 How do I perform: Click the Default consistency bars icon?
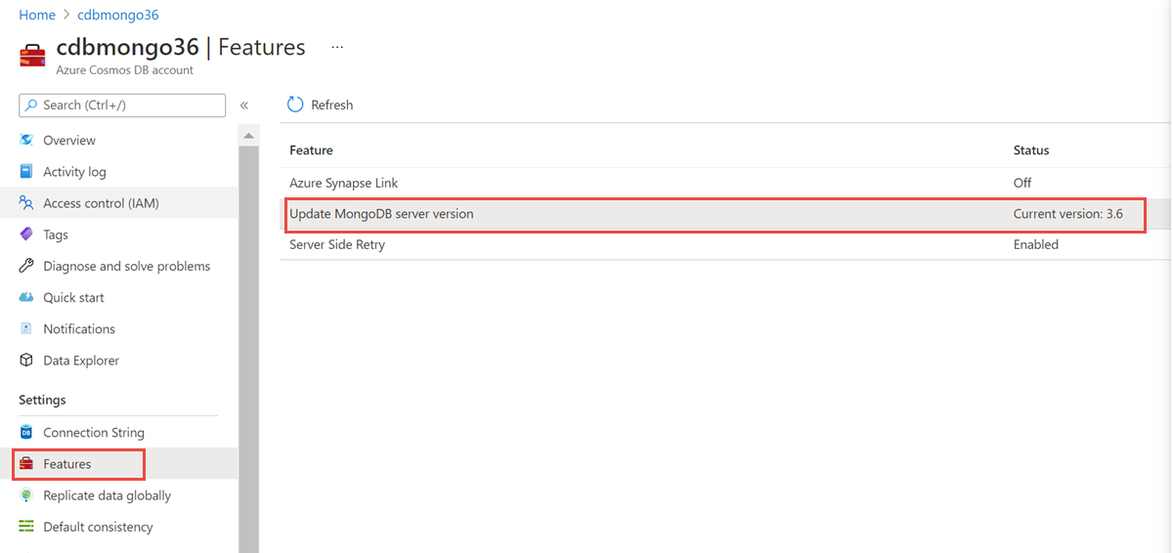[x=26, y=527]
